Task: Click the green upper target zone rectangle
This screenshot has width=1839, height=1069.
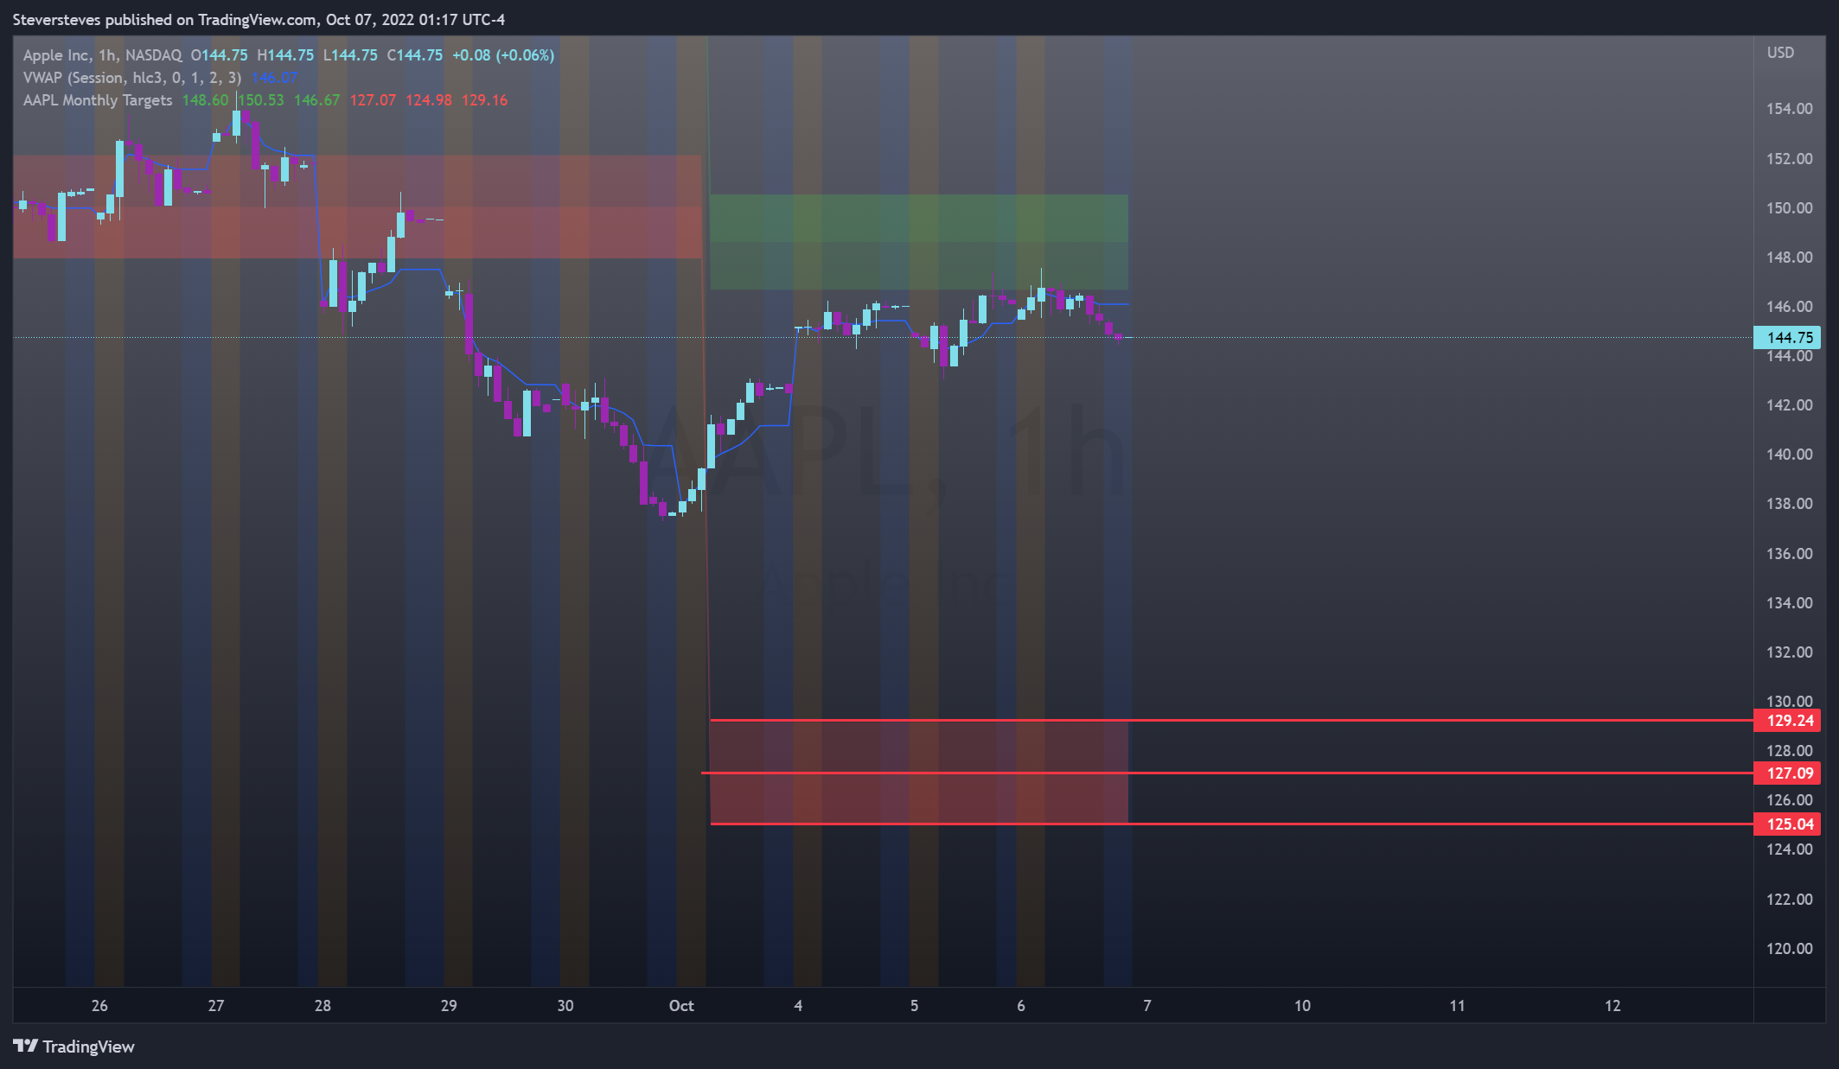Action: point(919,242)
